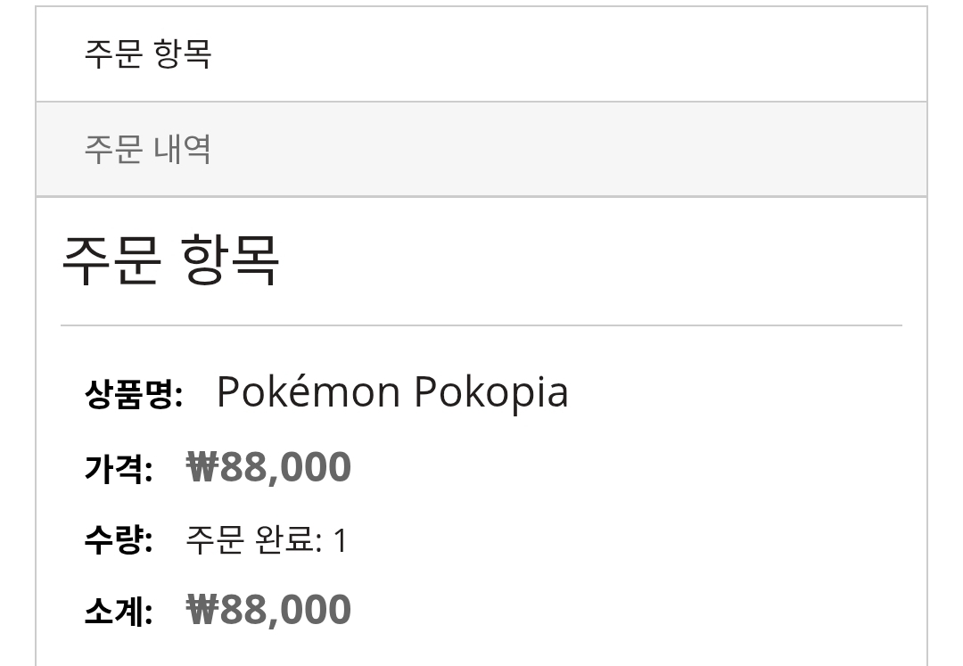Click the won symbol in the 가격 amount
This screenshot has width=963, height=666.
coord(202,467)
